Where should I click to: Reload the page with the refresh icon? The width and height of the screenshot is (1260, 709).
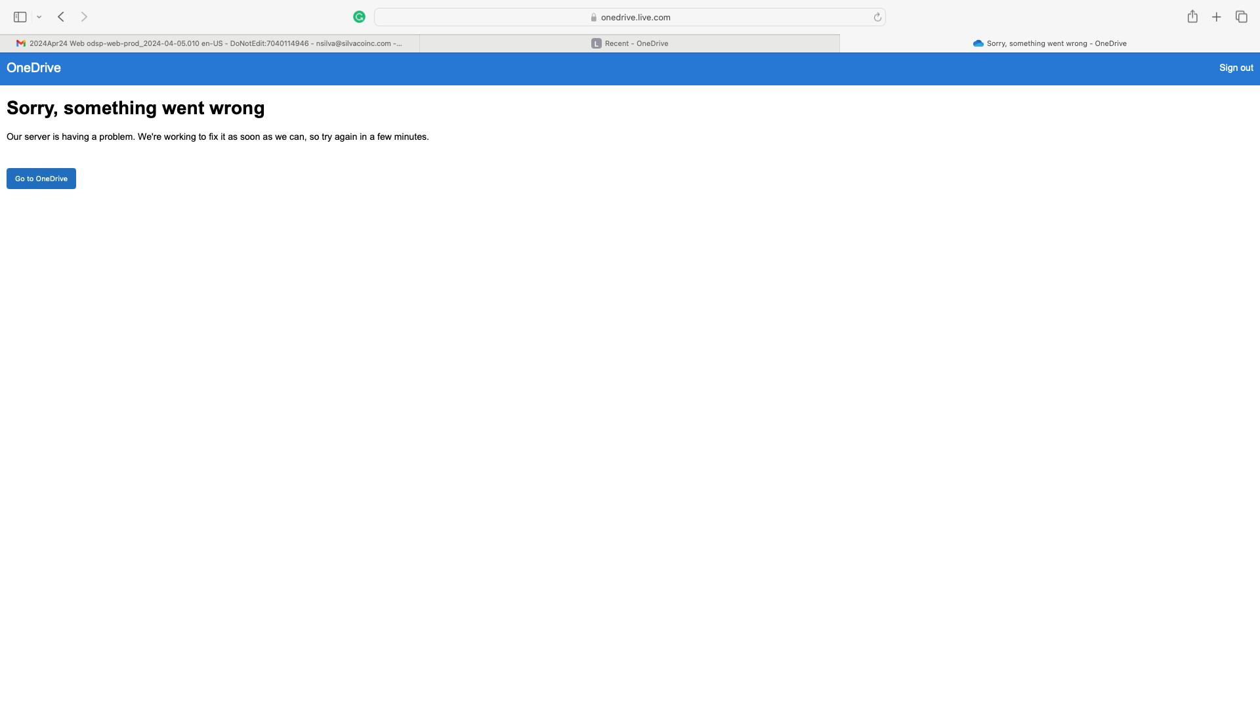877,18
